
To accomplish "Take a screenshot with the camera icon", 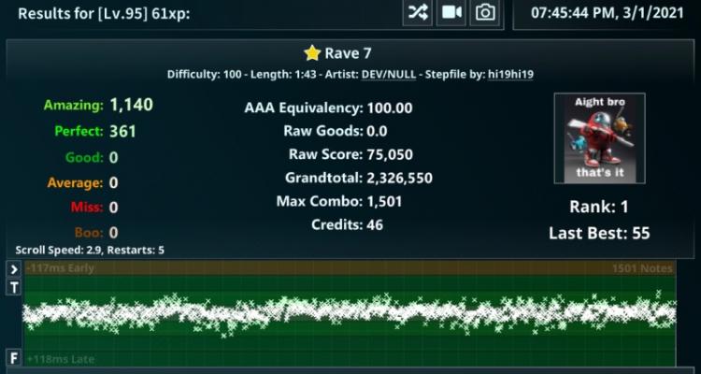I will [485, 13].
